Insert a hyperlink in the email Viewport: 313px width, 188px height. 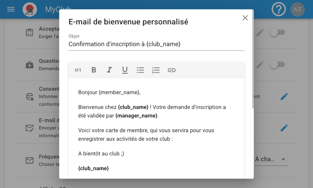(171, 70)
